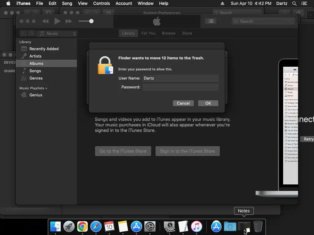314x235 pixels.
Task: Open the yellow Notes app in the Dock
Action: (x=123, y=226)
